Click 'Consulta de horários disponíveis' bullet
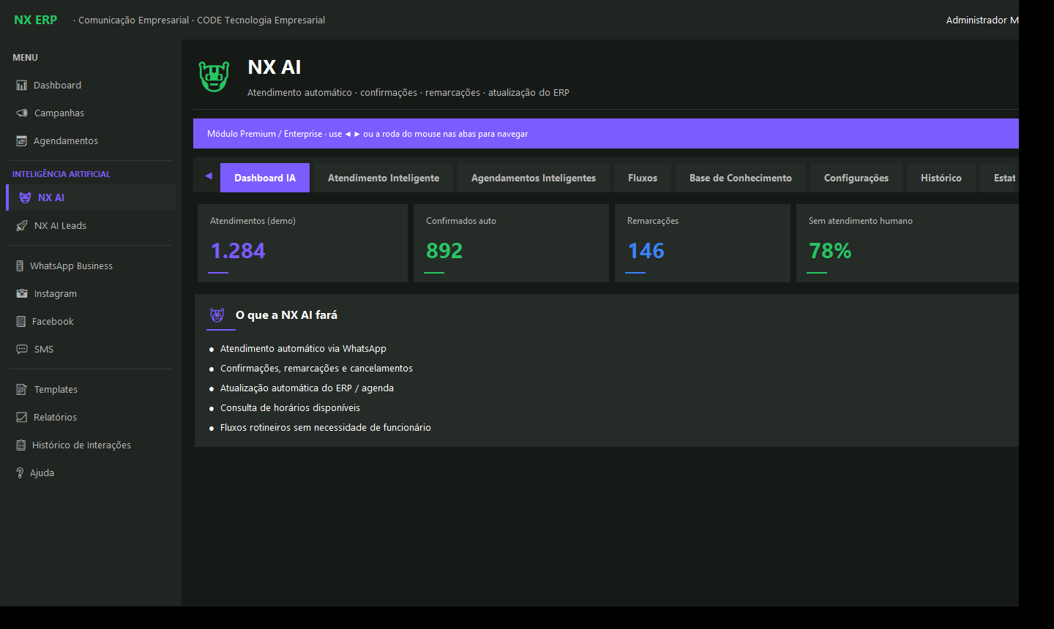Screen dimensions: 1054x629 [x=290, y=408]
